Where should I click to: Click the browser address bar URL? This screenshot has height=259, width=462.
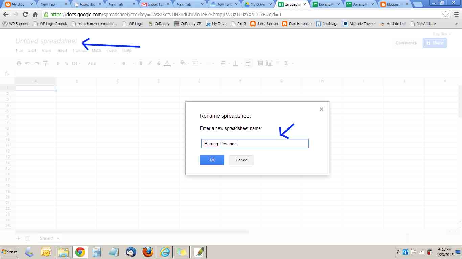coord(165,15)
